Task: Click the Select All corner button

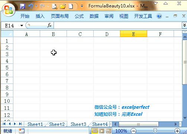Action: [7, 34]
